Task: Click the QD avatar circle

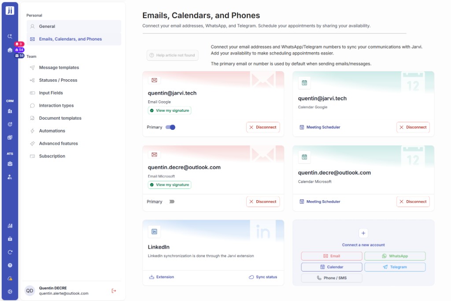Action: (30, 290)
